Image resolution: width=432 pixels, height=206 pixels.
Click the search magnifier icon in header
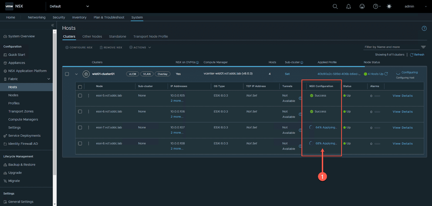[335, 6]
